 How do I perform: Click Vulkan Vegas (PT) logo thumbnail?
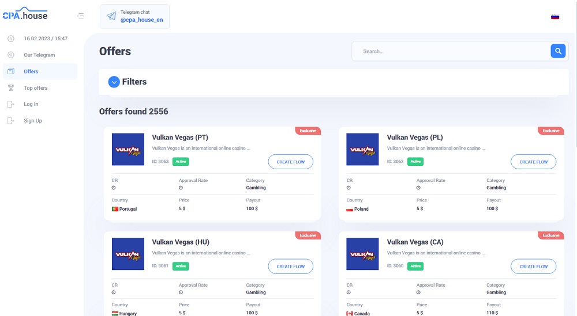click(x=128, y=150)
